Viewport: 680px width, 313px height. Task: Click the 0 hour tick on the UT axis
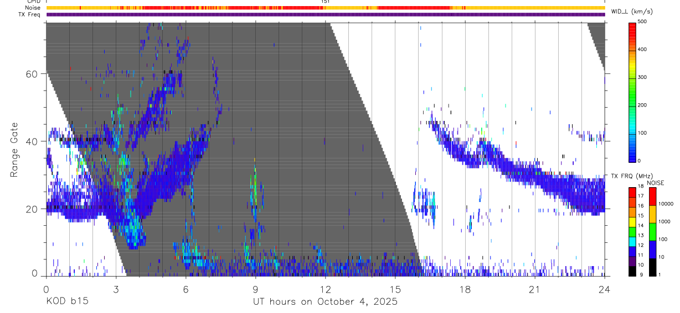(46, 288)
